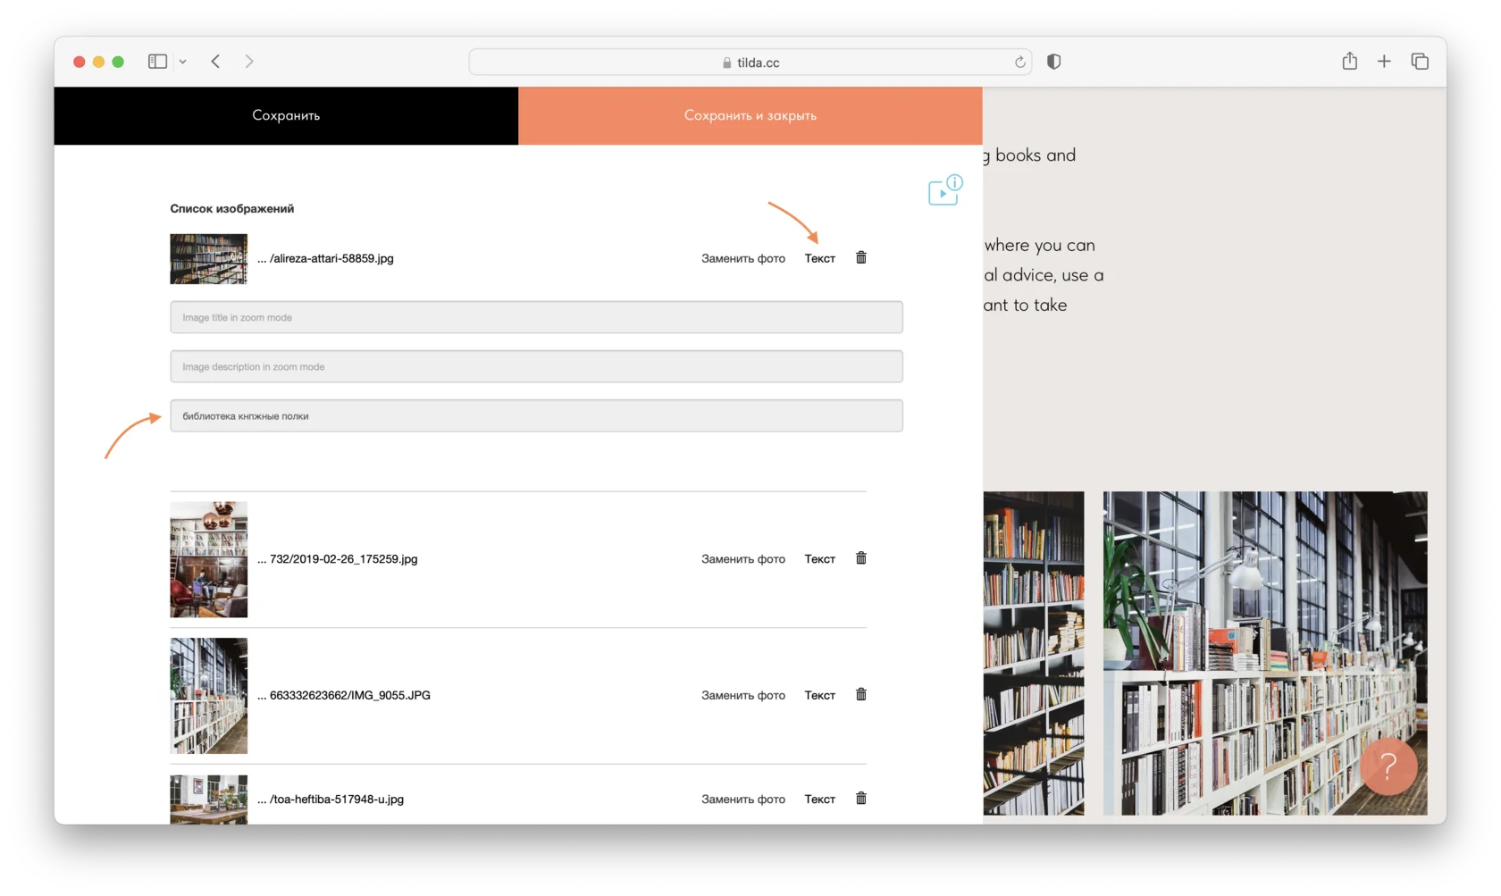The image size is (1501, 896).
Task: Open Safari's Share menu
Action: tap(1349, 62)
